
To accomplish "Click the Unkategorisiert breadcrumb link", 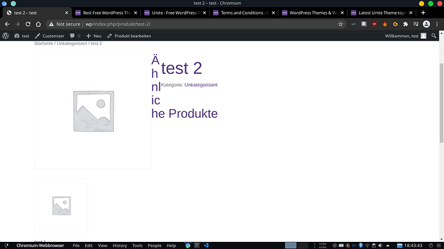I will click(72, 43).
